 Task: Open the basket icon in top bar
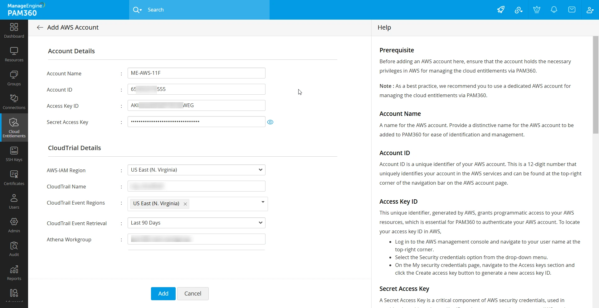(537, 10)
